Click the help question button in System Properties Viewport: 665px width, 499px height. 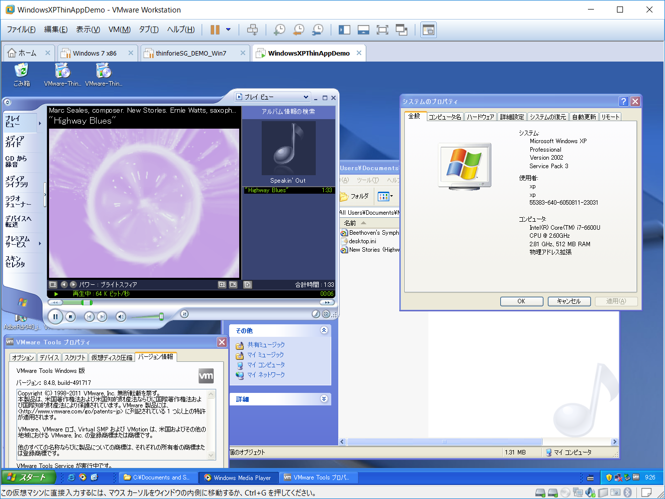point(623,102)
